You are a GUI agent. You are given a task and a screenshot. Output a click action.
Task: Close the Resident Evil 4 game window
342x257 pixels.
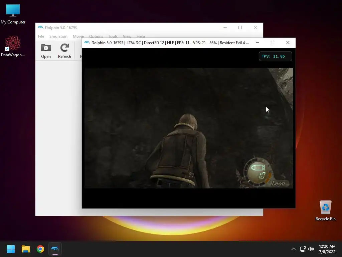click(x=288, y=42)
